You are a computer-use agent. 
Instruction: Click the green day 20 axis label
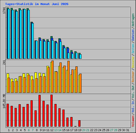click(x=84, y=130)
